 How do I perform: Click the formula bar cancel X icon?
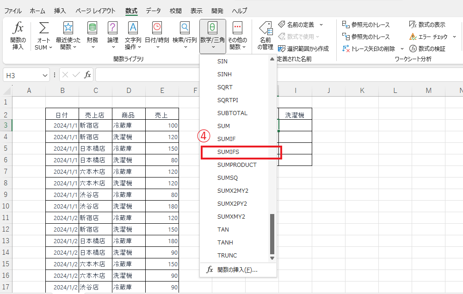coord(65,75)
